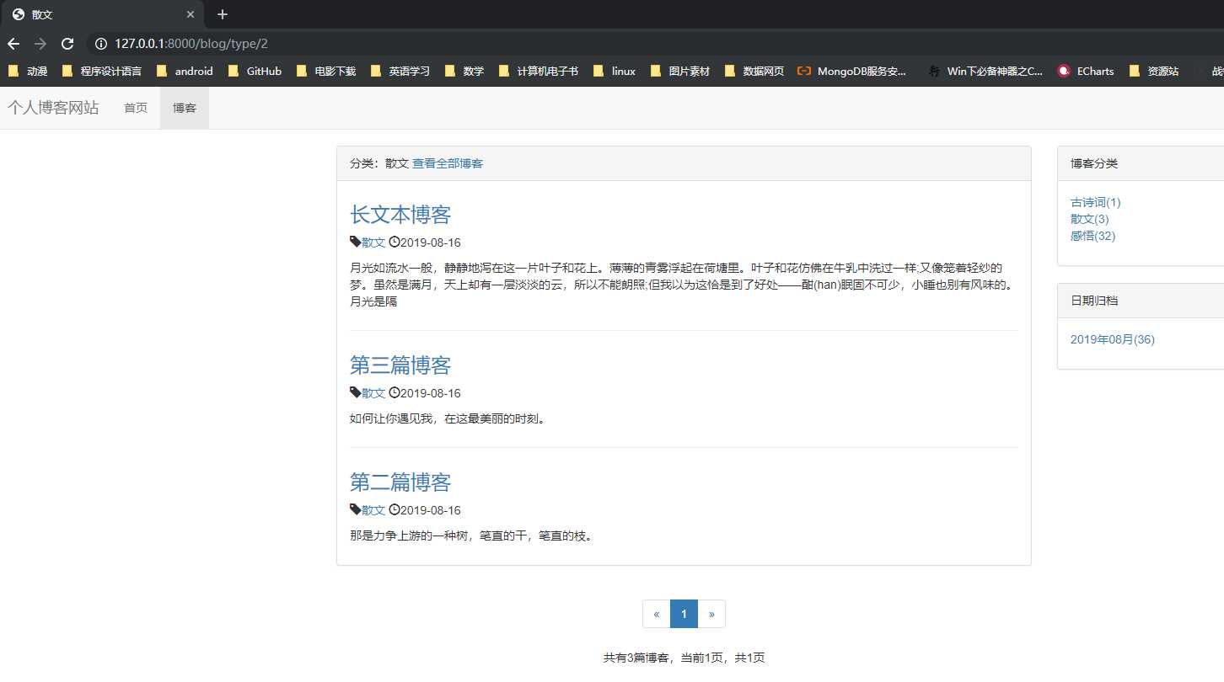Image resolution: width=1224 pixels, height=682 pixels.
Task: Open the GitHub bookmark folder
Action: pos(255,72)
